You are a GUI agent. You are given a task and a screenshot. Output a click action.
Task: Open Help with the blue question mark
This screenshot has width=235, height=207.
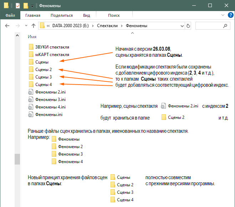coord(230,15)
